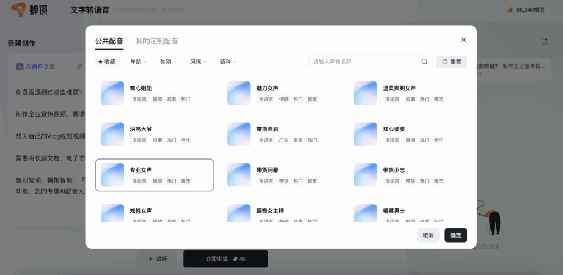The height and width of the screenshot is (275, 563).
Task: Click the 老年 tag under 洪亮大爷
Action: coord(186,140)
